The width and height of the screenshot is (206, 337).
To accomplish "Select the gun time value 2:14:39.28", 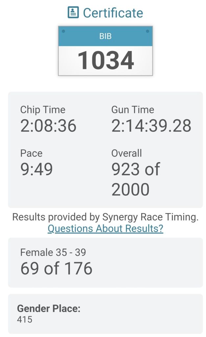I will click(x=151, y=126).
